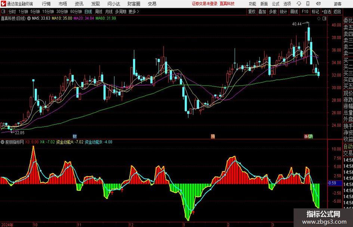Open the 问小达 menu

point(114,4)
